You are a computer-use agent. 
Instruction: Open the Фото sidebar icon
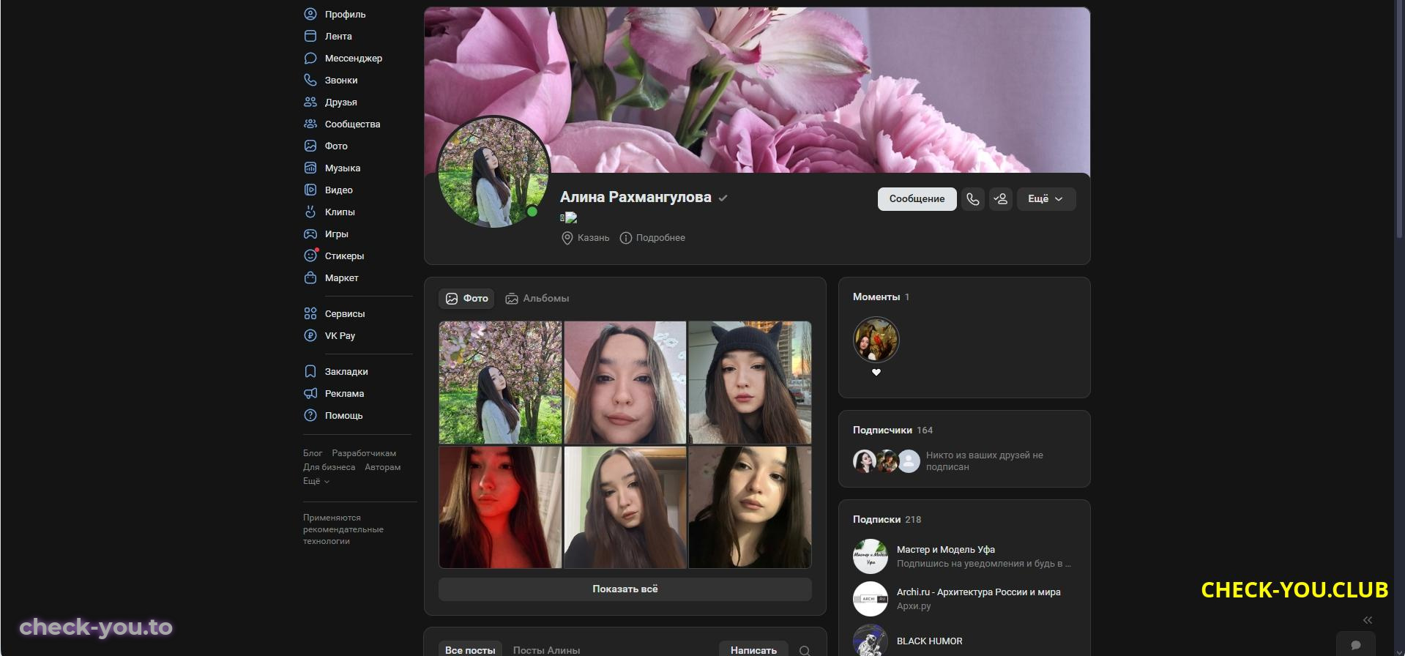pyautogui.click(x=310, y=146)
